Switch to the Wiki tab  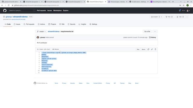pyautogui.click(x=62, y=24)
